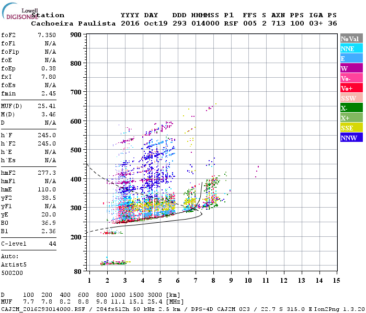Image resolution: width=366 pixels, height=313 pixels.
Task: Click the Ion2Png 1.3.20 footer text
Action: tap(339, 309)
